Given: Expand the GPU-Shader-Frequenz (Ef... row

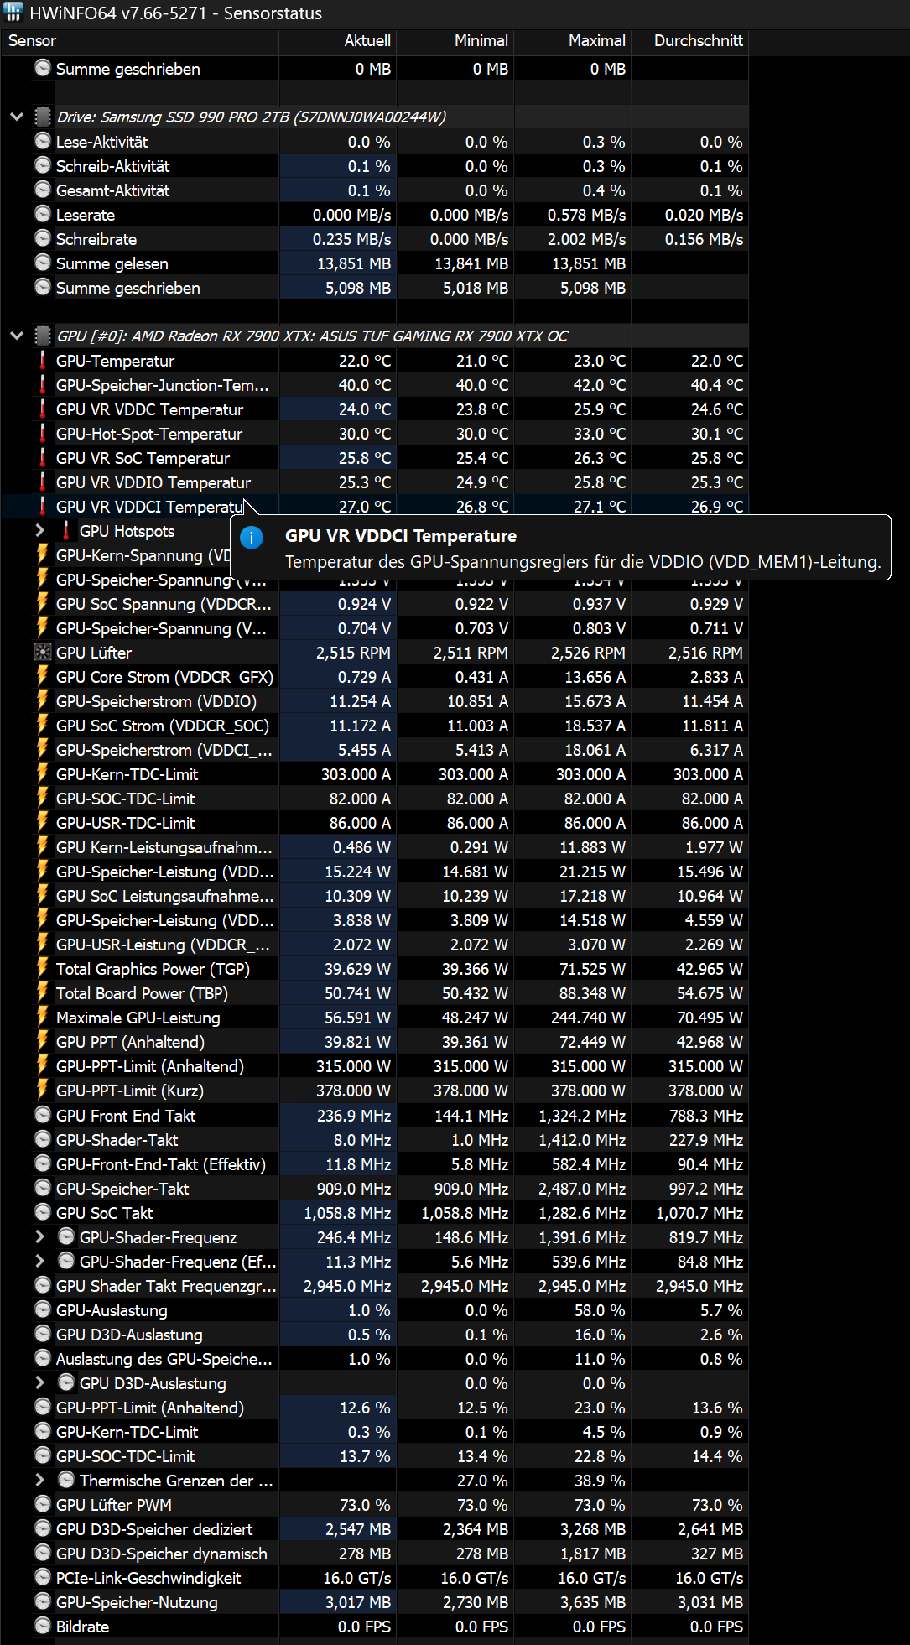Looking at the screenshot, I should (40, 1261).
